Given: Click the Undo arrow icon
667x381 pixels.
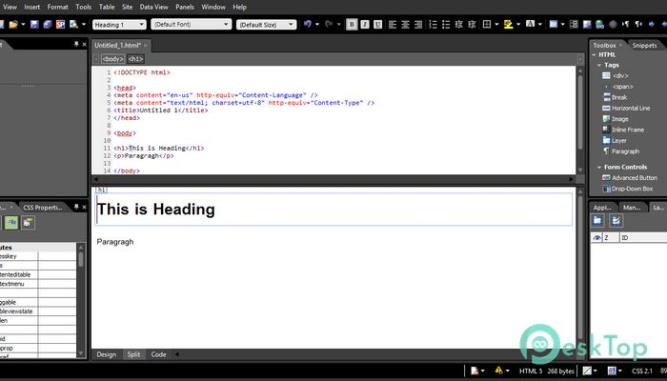Looking at the screenshot, I should [x=308, y=25].
